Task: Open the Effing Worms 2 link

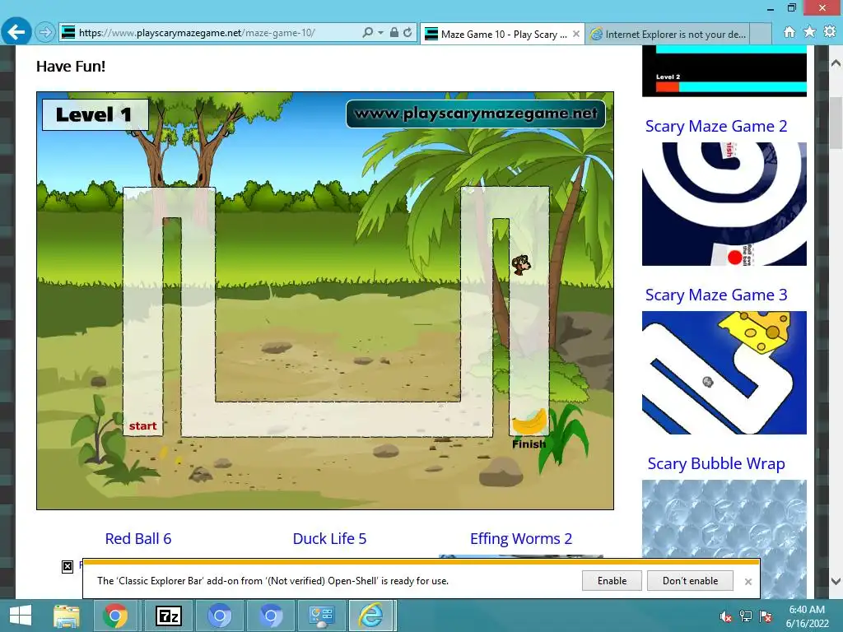Action: [x=521, y=538]
